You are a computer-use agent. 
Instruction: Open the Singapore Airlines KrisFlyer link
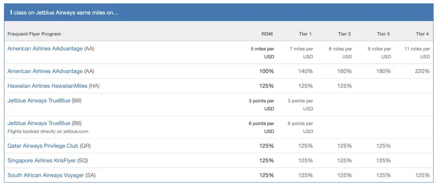click(x=42, y=160)
